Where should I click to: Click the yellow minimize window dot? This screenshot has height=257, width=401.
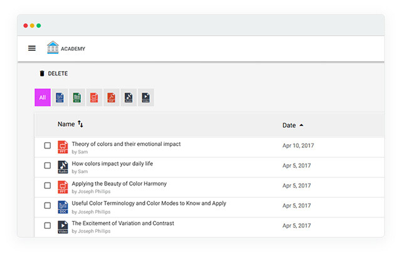(x=32, y=26)
